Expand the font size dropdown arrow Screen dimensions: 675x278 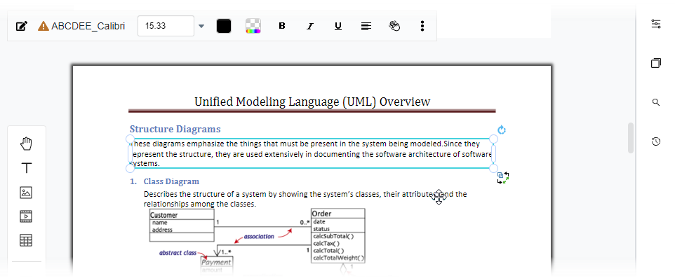[x=201, y=26]
